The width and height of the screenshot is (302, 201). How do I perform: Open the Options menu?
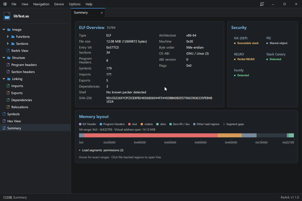(x=75, y=4)
